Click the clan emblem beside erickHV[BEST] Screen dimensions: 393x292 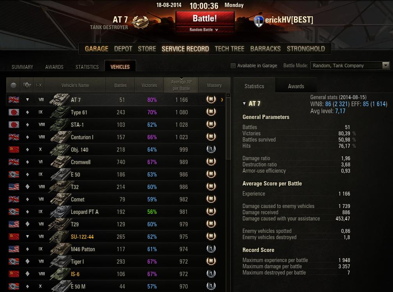tap(258, 21)
